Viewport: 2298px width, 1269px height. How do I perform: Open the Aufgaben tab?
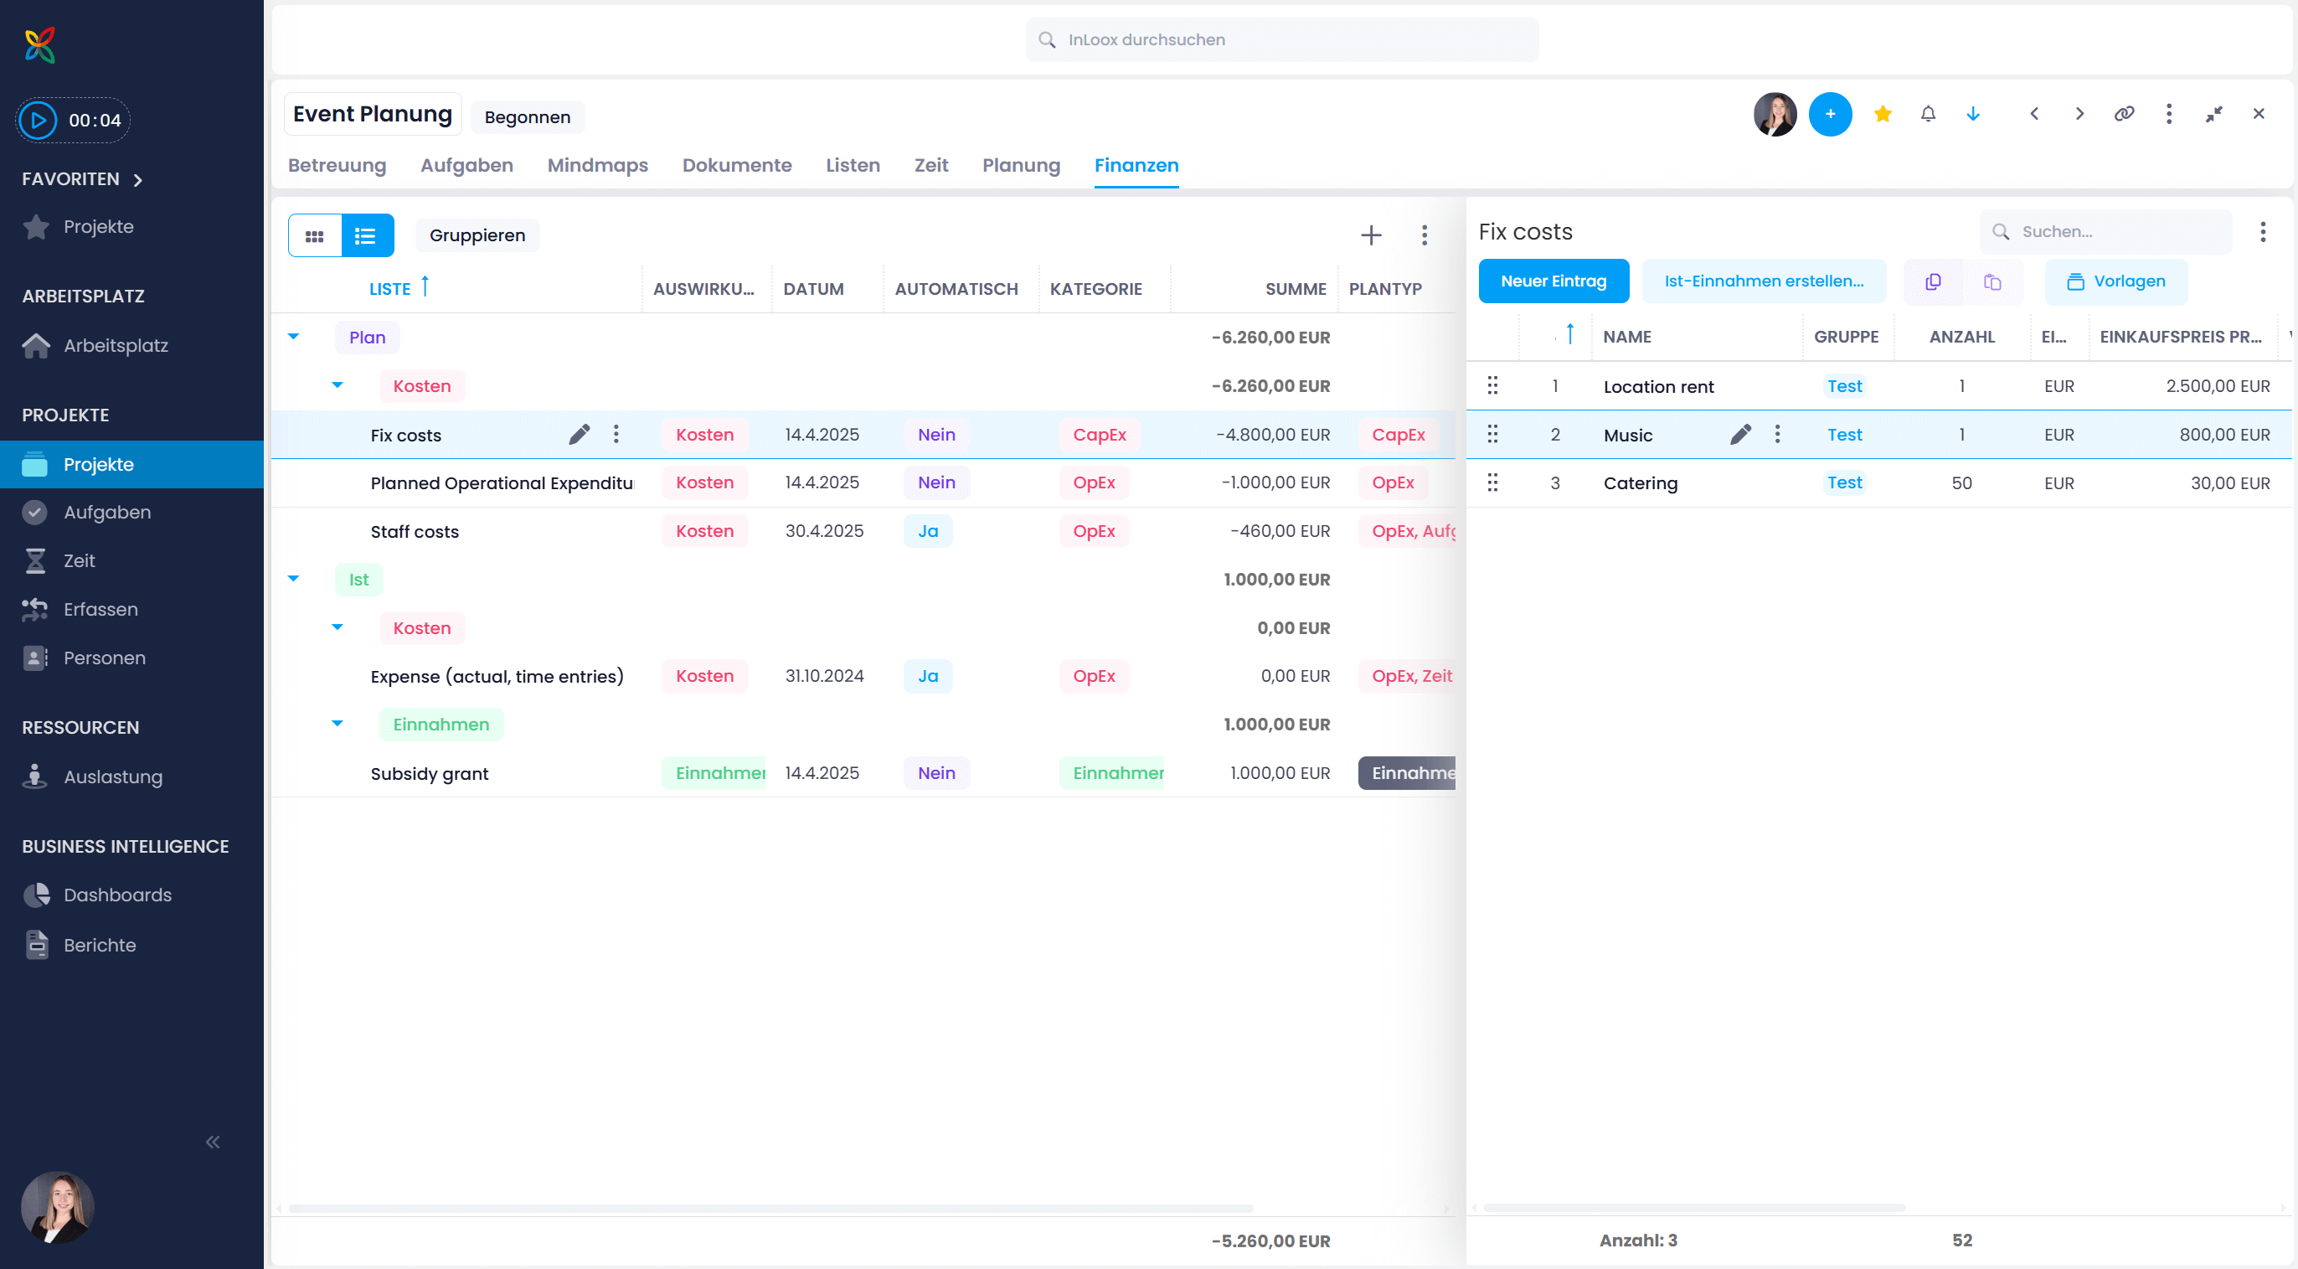click(466, 165)
